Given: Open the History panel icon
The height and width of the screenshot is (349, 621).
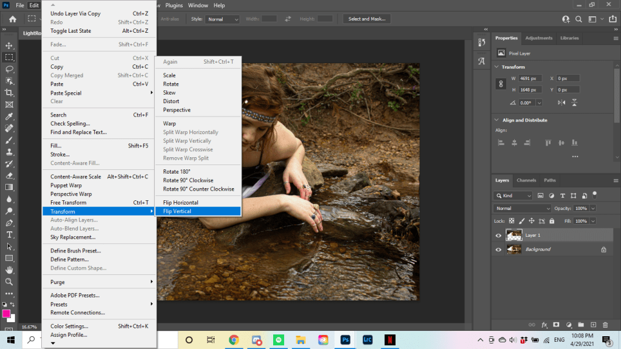Looking at the screenshot, I should [x=481, y=43].
